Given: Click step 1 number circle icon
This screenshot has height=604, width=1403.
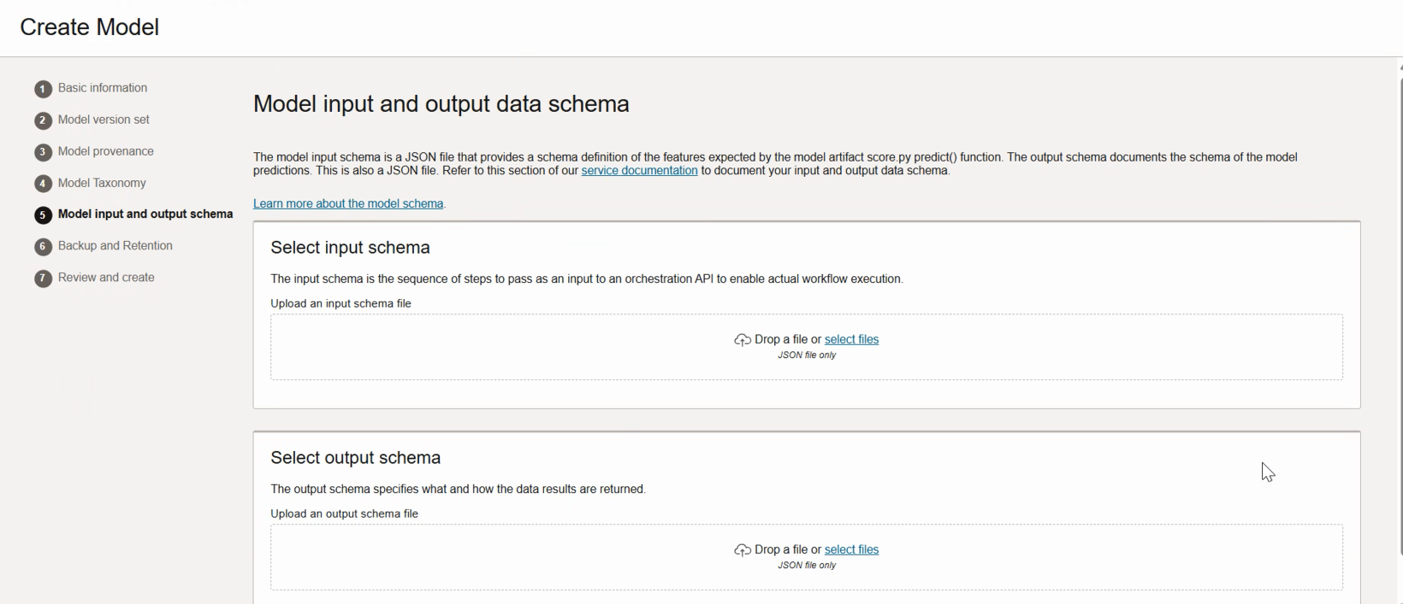Looking at the screenshot, I should click(43, 89).
